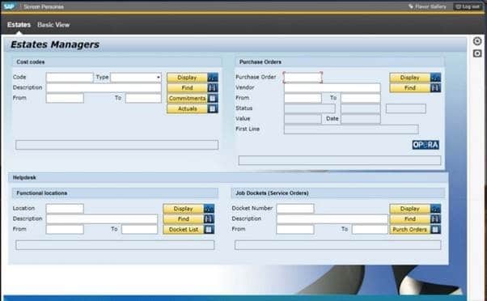Click the Commitments list icon
Screen dimensions: 487x301
(213, 98)
